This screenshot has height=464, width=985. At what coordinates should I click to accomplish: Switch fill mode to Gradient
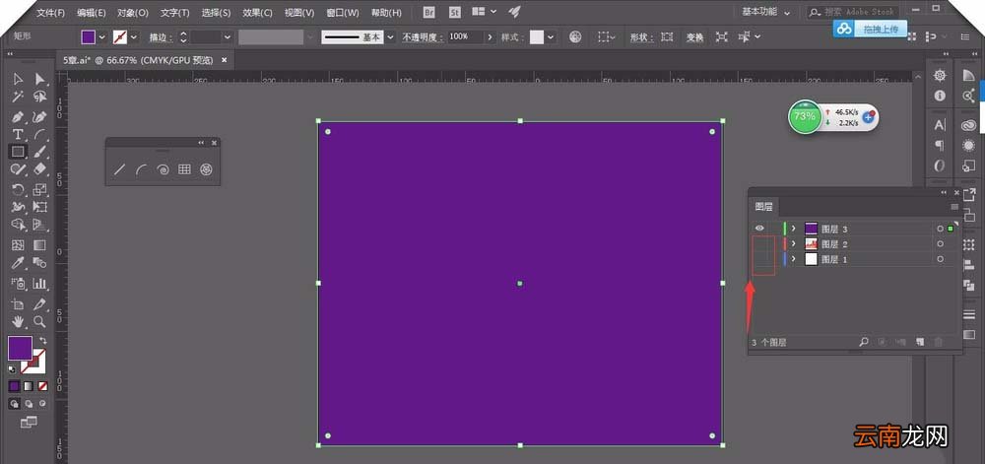coord(29,386)
